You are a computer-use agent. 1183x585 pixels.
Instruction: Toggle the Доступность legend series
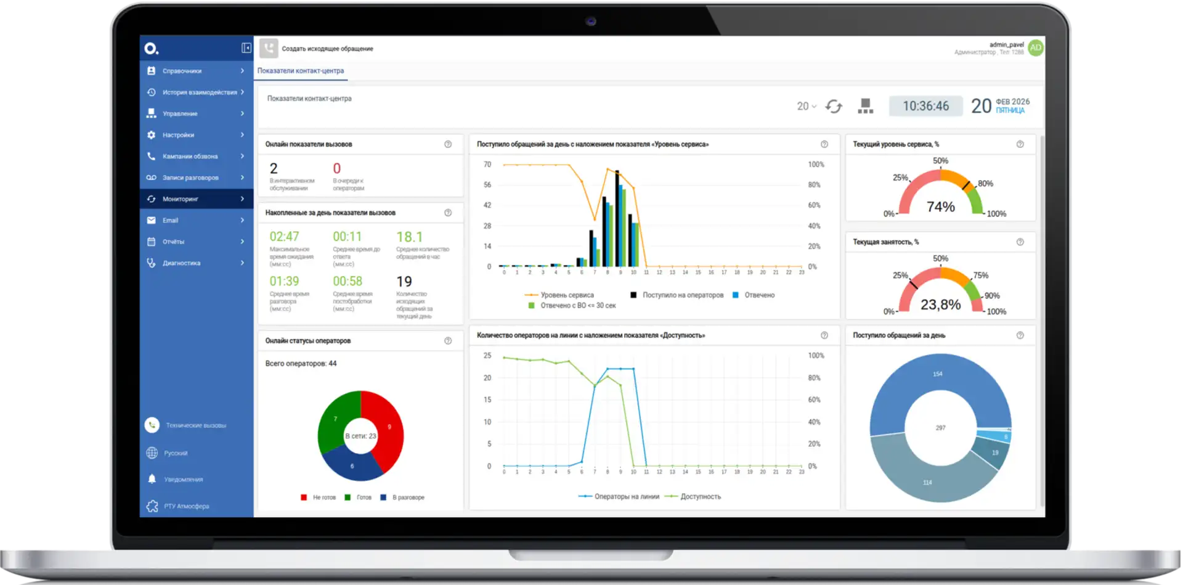coord(693,497)
